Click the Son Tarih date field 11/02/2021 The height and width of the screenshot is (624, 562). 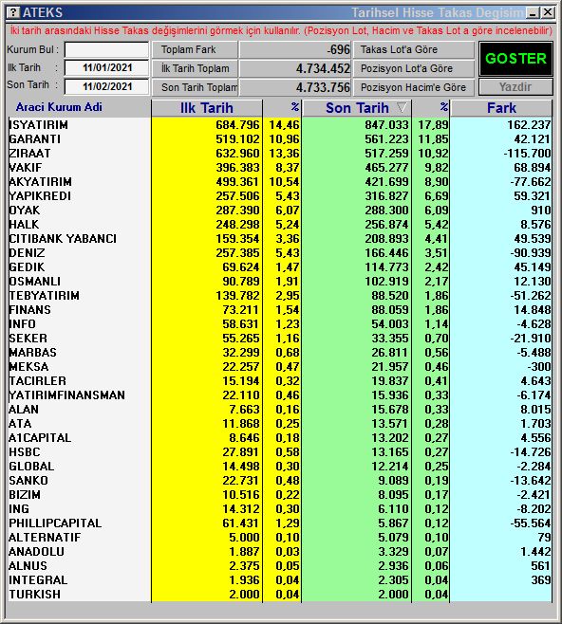(x=106, y=86)
